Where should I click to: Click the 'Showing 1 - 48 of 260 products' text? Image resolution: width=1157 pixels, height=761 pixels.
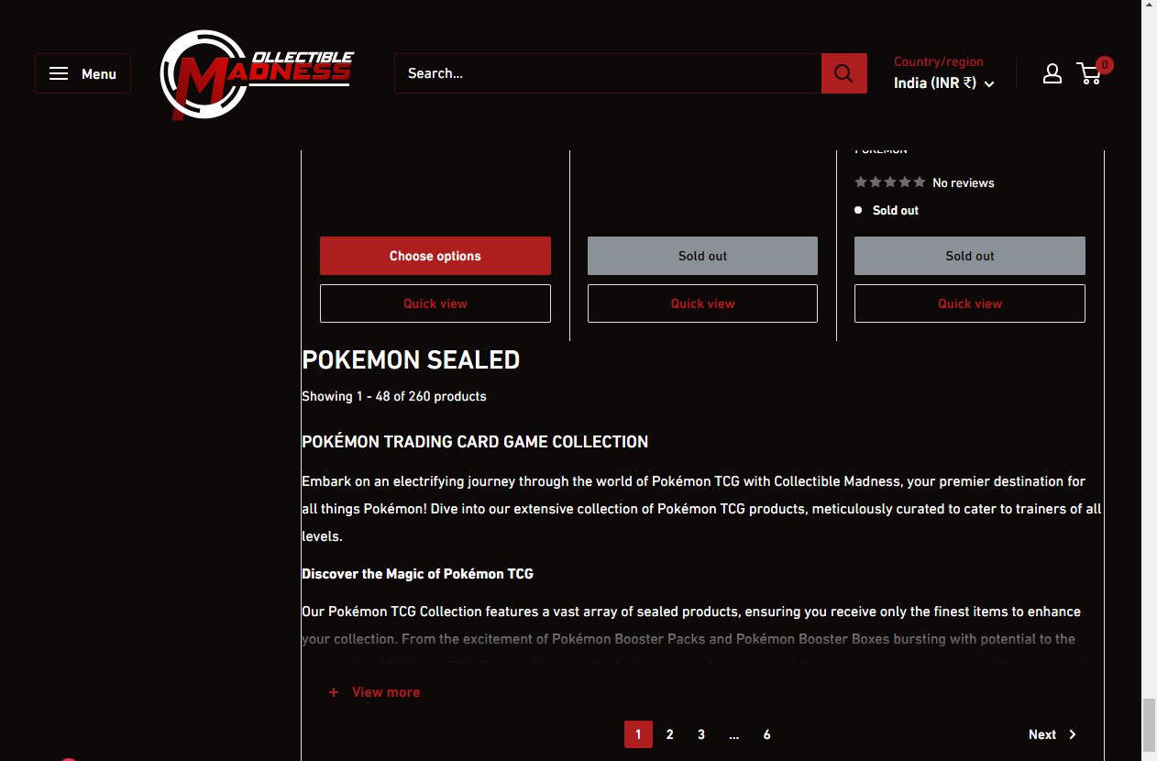click(x=394, y=396)
